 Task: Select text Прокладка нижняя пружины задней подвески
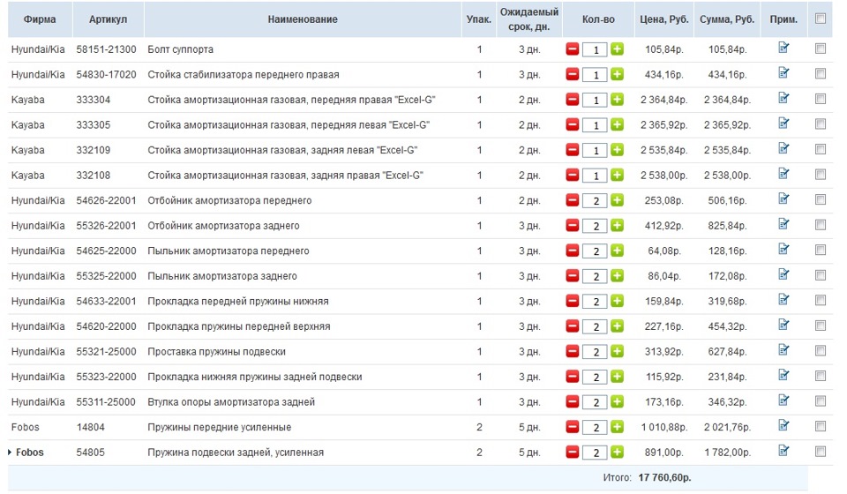(x=255, y=377)
